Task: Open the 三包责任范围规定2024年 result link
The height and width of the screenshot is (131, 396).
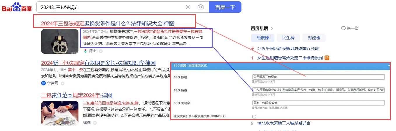Action: tap(77, 95)
